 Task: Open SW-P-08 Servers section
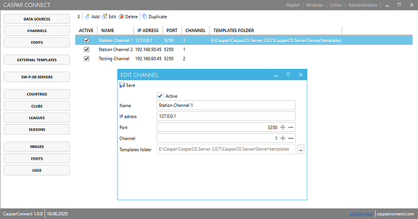[x=37, y=77]
